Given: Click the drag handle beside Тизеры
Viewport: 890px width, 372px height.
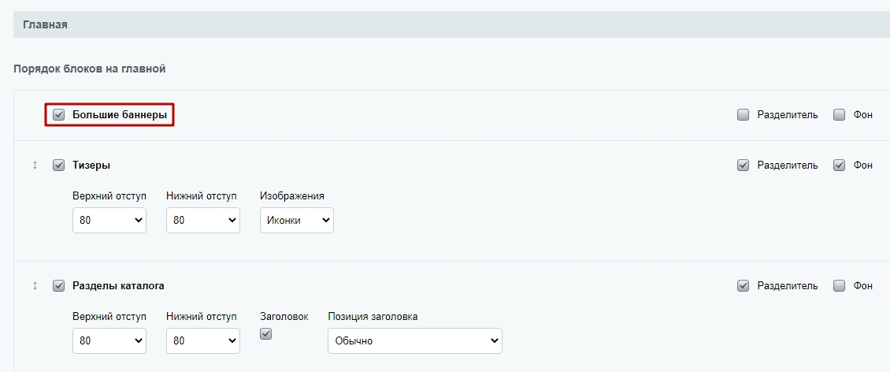Looking at the screenshot, I should tap(35, 166).
